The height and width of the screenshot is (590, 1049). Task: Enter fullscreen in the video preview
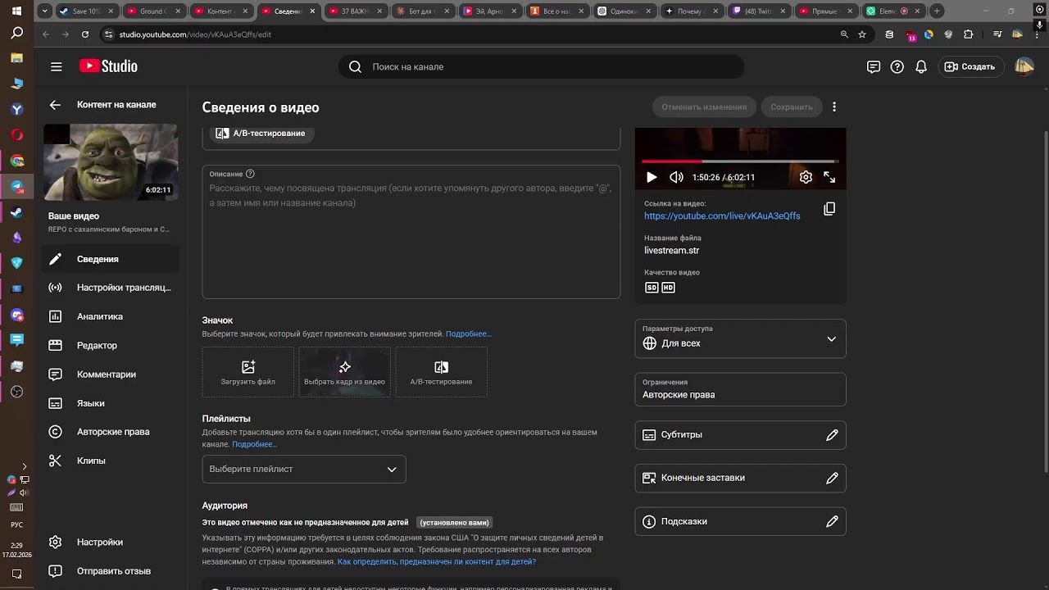point(829,177)
